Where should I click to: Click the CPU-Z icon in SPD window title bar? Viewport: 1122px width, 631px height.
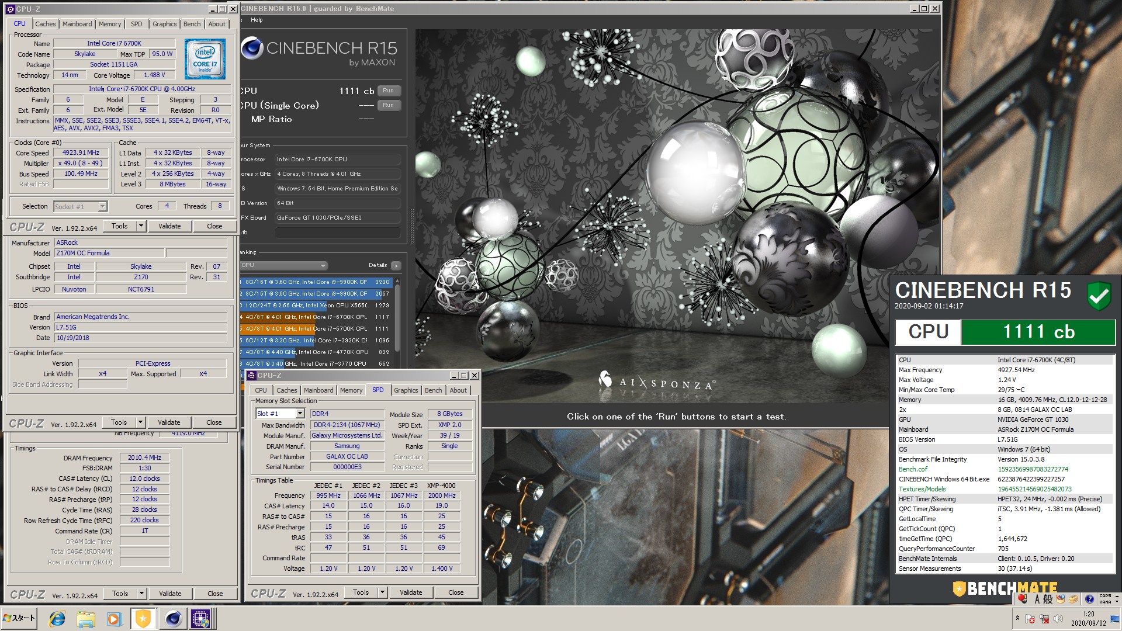pyautogui.click(x=252, y=376)
